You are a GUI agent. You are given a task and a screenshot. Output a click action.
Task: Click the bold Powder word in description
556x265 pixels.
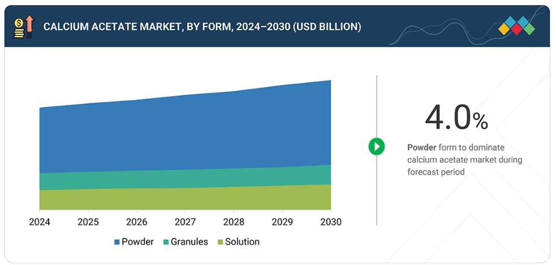tap(421, 147)
